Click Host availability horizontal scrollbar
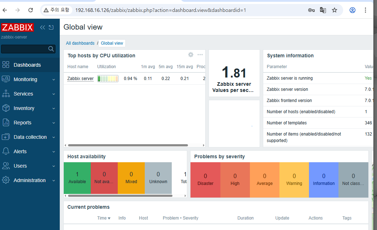 [120, 196]
